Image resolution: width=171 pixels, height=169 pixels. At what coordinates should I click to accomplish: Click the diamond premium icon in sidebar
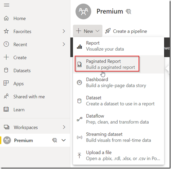(x=54, y=140)
